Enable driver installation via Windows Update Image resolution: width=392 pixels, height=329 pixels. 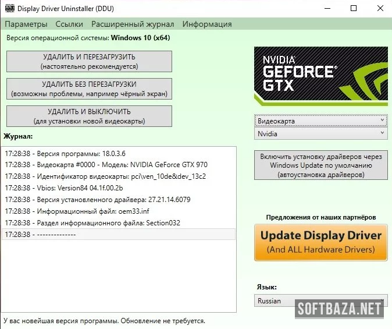[320, 165]
